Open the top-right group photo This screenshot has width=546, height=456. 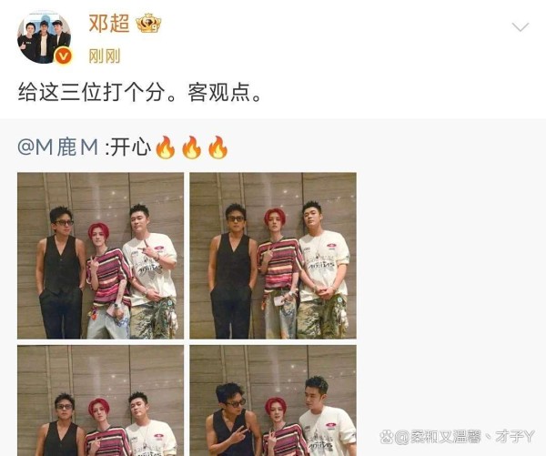click(273, 256)
